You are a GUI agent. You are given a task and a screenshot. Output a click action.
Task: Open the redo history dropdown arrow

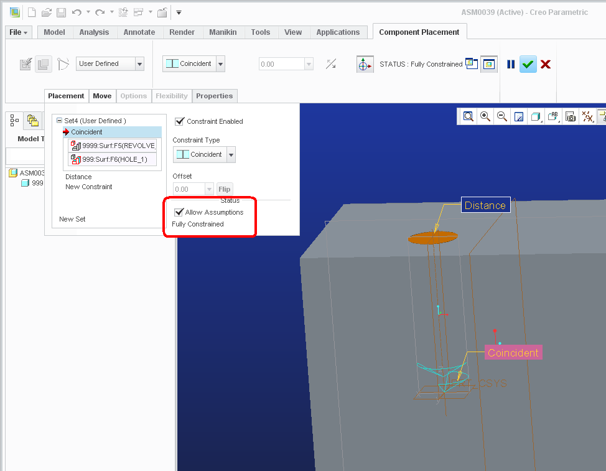[112, 12]
